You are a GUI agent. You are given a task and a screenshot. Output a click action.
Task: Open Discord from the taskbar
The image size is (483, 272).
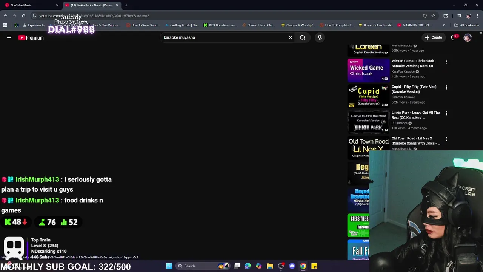coord(292,266)
